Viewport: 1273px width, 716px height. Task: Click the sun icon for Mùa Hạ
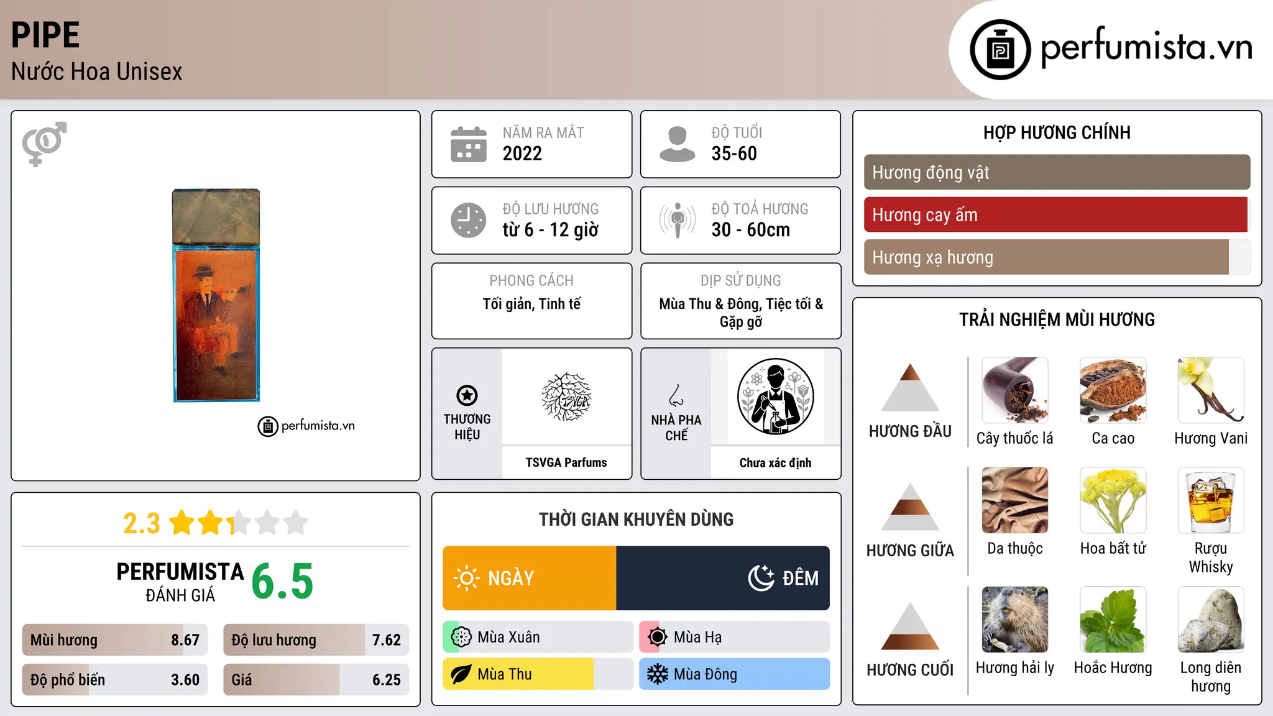[x=658, y=637]
